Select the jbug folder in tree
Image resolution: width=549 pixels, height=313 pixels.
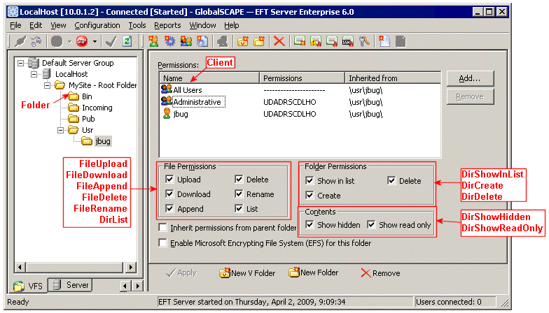[102, 141]
